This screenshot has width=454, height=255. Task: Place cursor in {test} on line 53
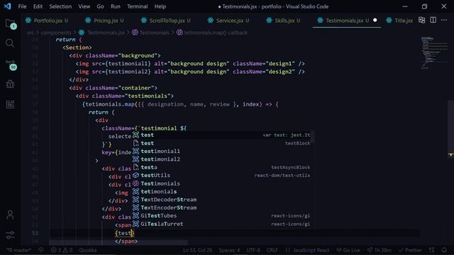tap(125, 233)
